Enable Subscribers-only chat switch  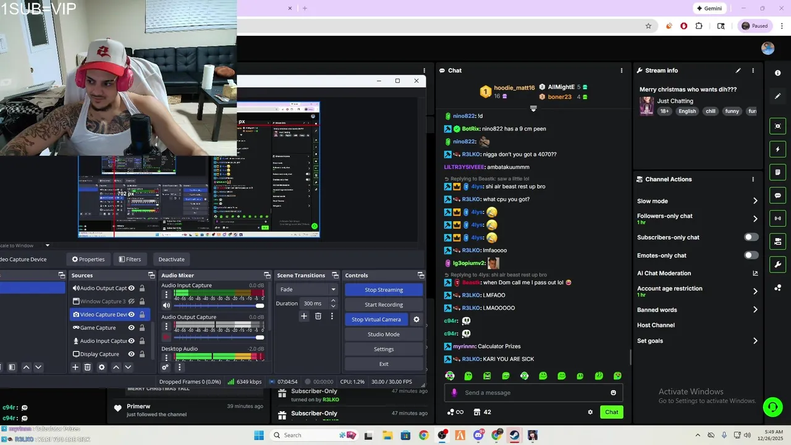(x=751, y=237)
